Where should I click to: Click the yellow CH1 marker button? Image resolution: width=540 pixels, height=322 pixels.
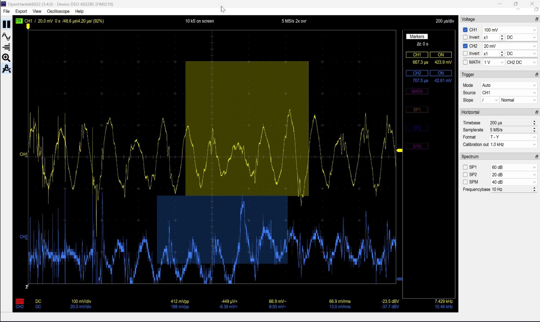coord(417,55)
